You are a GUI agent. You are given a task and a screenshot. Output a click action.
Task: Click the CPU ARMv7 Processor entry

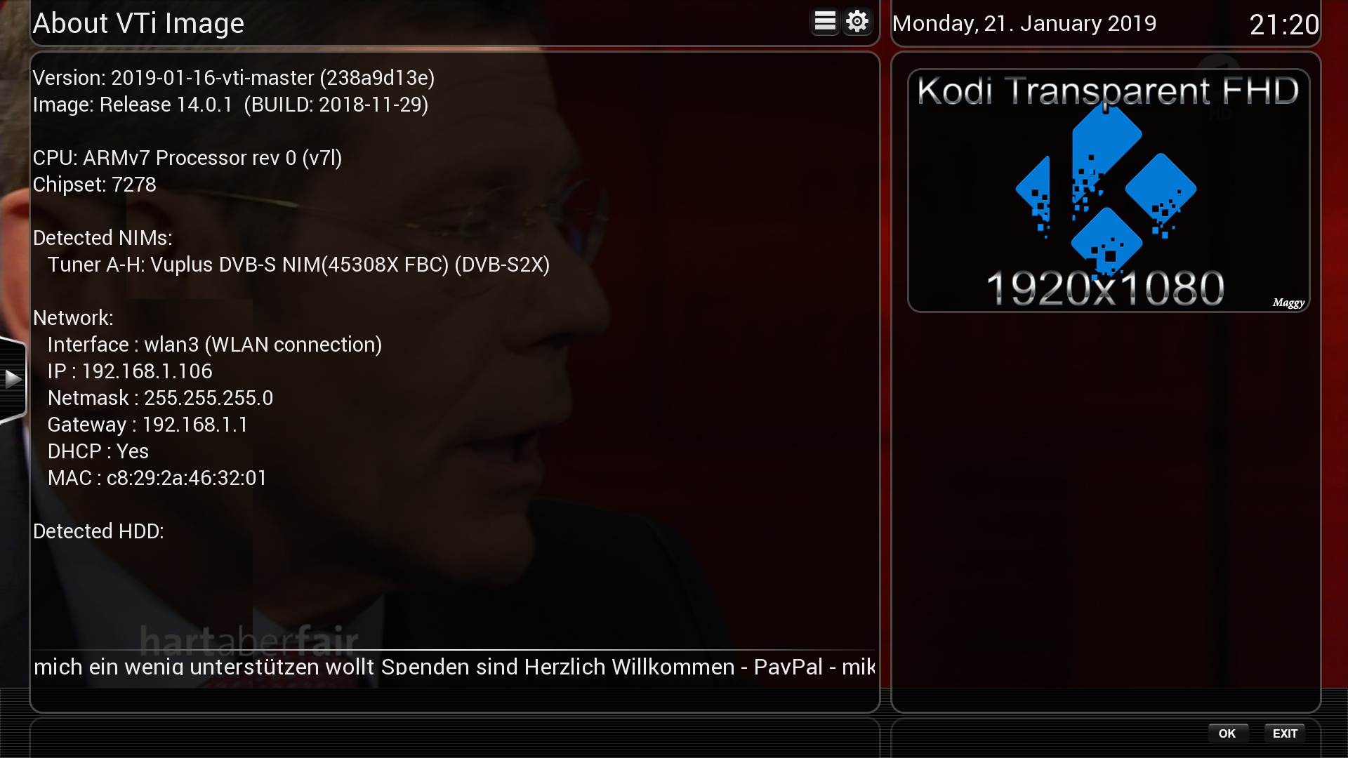pos(187,158)
